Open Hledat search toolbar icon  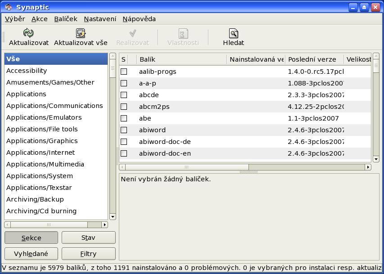click(x=234, y=33)
